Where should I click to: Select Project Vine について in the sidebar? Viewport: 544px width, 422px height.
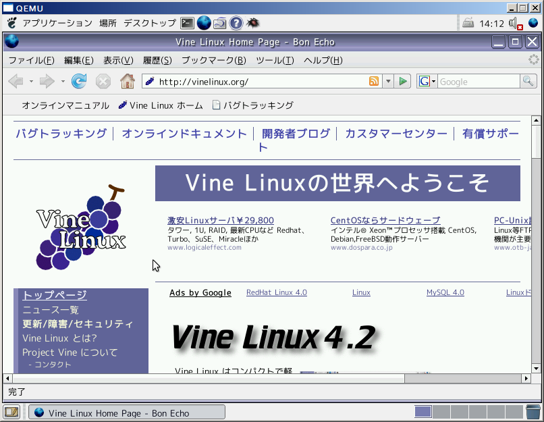[70, 352]
